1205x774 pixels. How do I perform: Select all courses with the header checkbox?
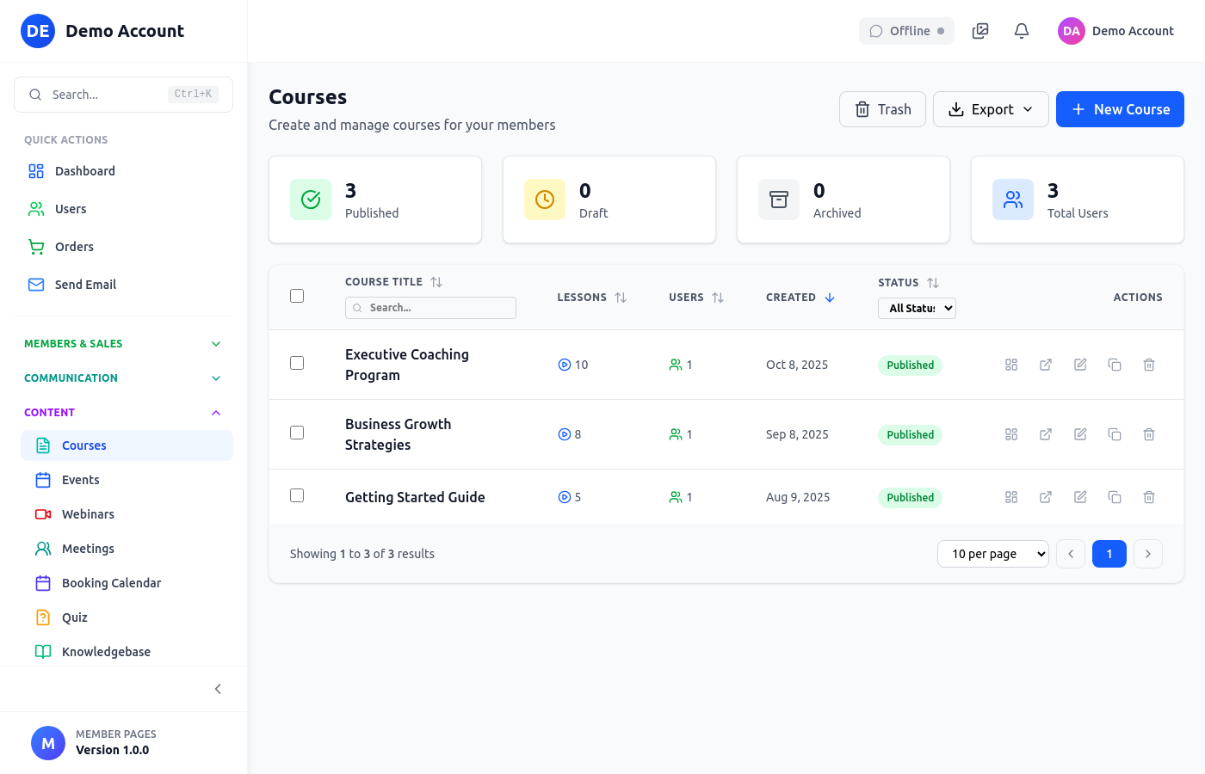click(297, 295)
